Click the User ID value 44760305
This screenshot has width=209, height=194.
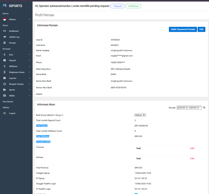pos(115,40)
